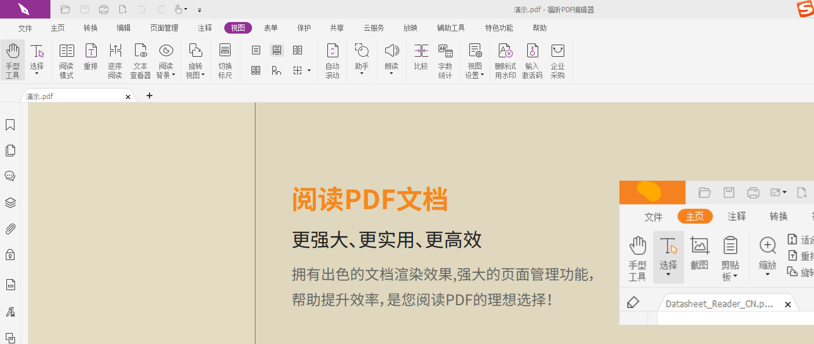Click the 删除试用水印 button
Image resolution: width=814 pixels, height=344 pixels.
click(505, 60)
